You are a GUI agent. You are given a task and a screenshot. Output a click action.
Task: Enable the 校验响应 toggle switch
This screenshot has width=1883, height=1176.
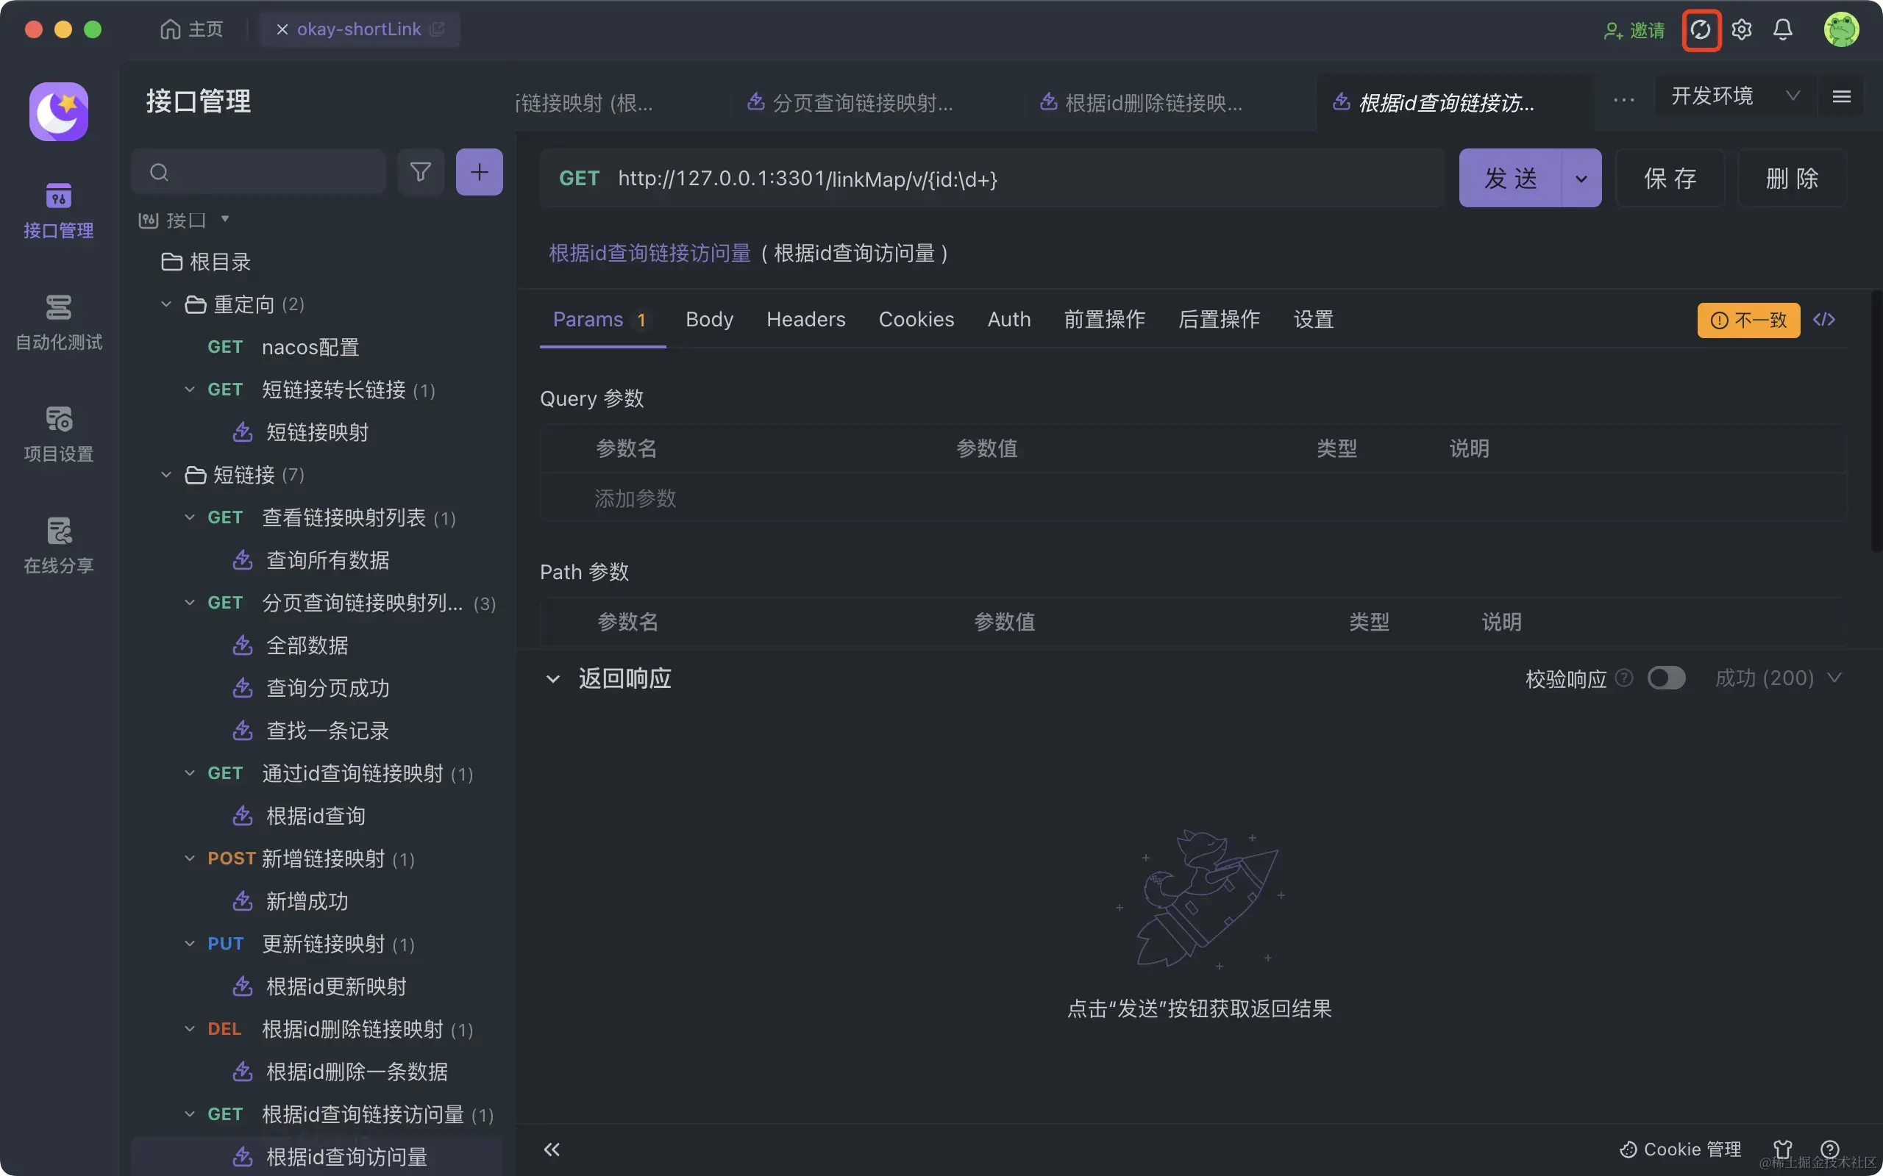pos(1667,678)
